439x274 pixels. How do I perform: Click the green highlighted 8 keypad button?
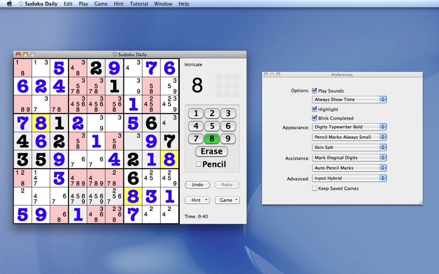[212, 139]
